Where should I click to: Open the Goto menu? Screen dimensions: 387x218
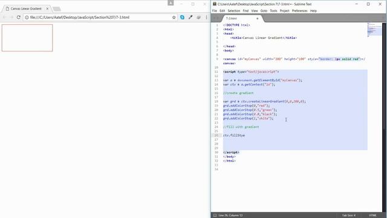[264, 11]
